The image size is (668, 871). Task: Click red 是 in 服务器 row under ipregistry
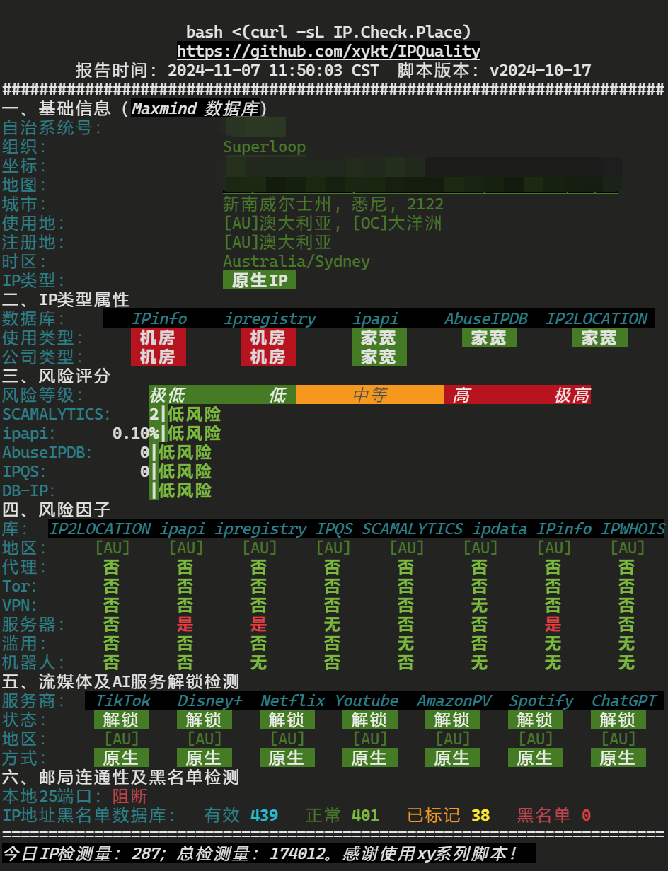pyautogui.click(x=259, y=624)
